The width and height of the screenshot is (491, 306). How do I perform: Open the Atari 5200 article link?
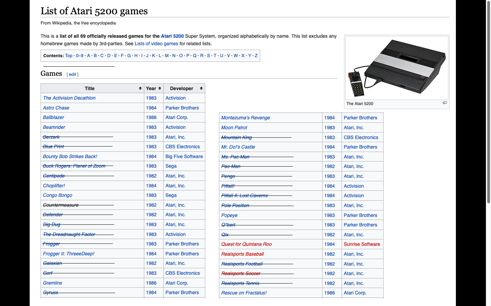(x=172, y=36)
